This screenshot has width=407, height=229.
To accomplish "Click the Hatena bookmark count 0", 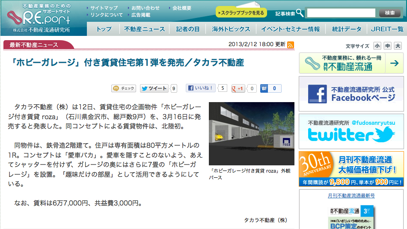I will (274, 88).
